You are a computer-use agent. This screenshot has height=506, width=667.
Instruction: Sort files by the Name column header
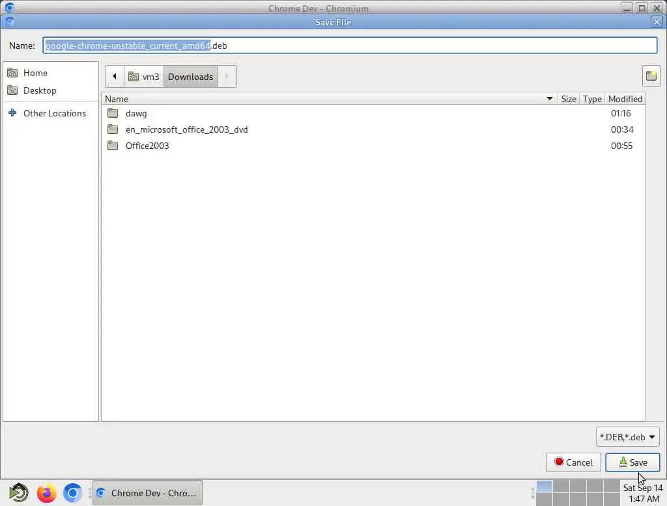pyautogui.click(x=329, y=99)
